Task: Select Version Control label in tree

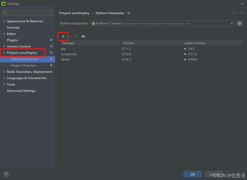Action: pos(19,46)
